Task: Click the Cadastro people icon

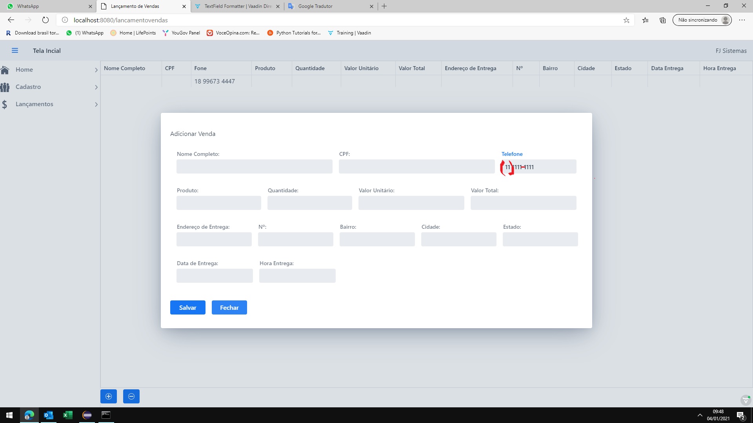Action: [5, 87]
